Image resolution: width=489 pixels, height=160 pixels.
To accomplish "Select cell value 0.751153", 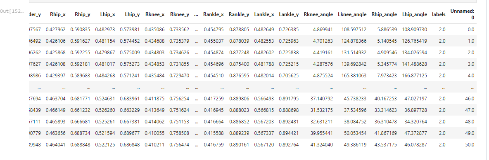I will click(x=179, y=121).
